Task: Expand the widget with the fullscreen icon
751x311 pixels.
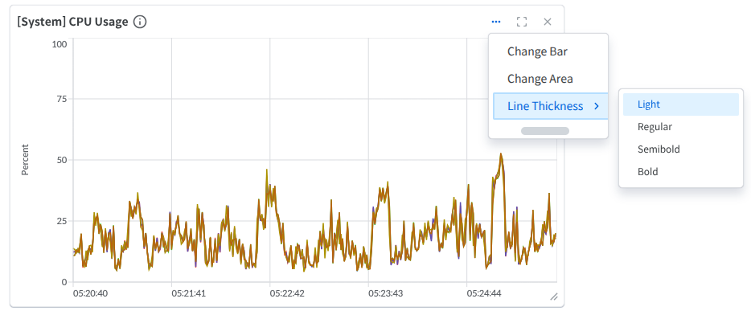Action: [x=522, y=22]
